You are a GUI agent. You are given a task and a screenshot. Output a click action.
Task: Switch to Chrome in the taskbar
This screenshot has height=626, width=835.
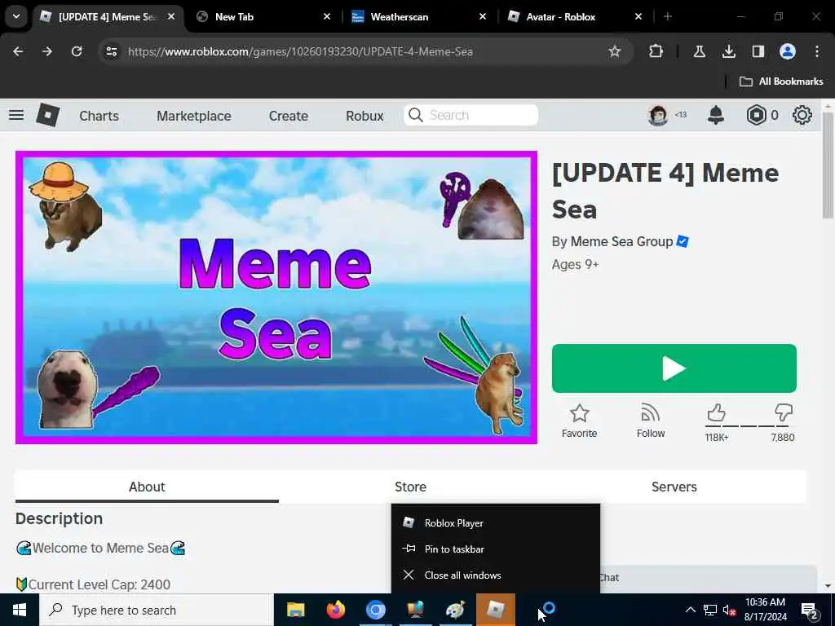pyautogui.click(x=375, y=610)
